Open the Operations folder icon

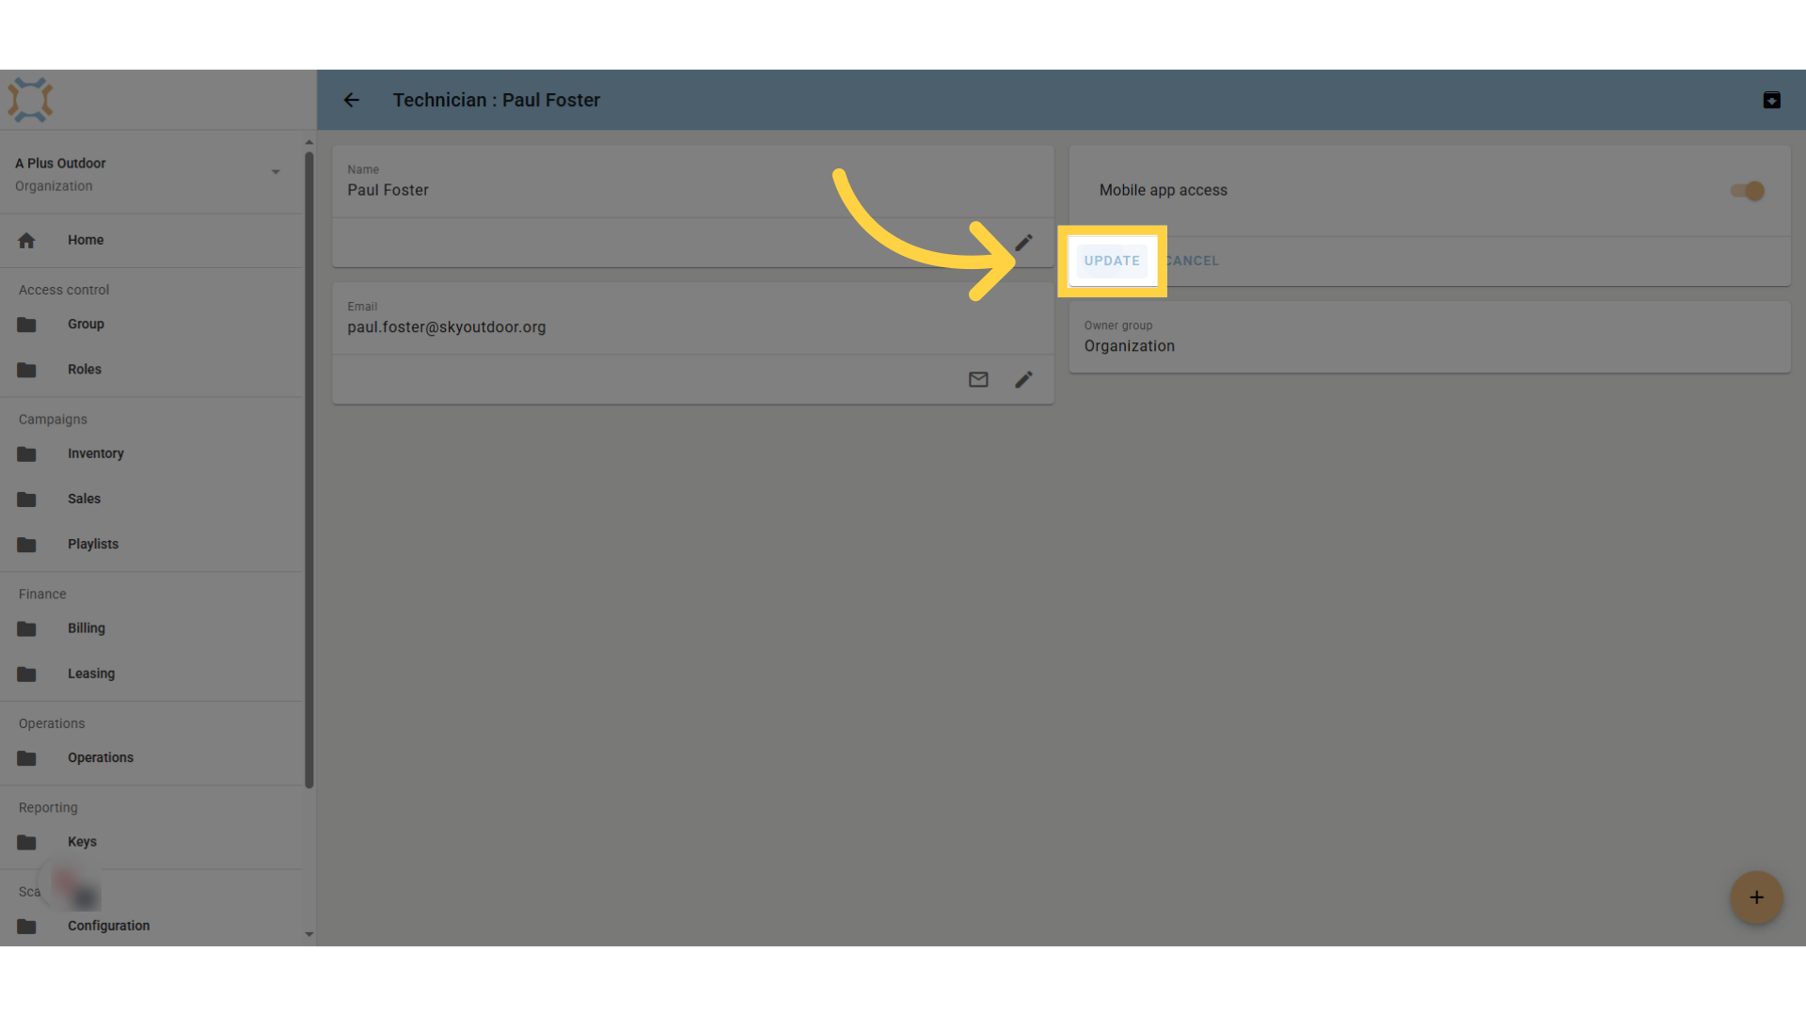tap(26, 757)
